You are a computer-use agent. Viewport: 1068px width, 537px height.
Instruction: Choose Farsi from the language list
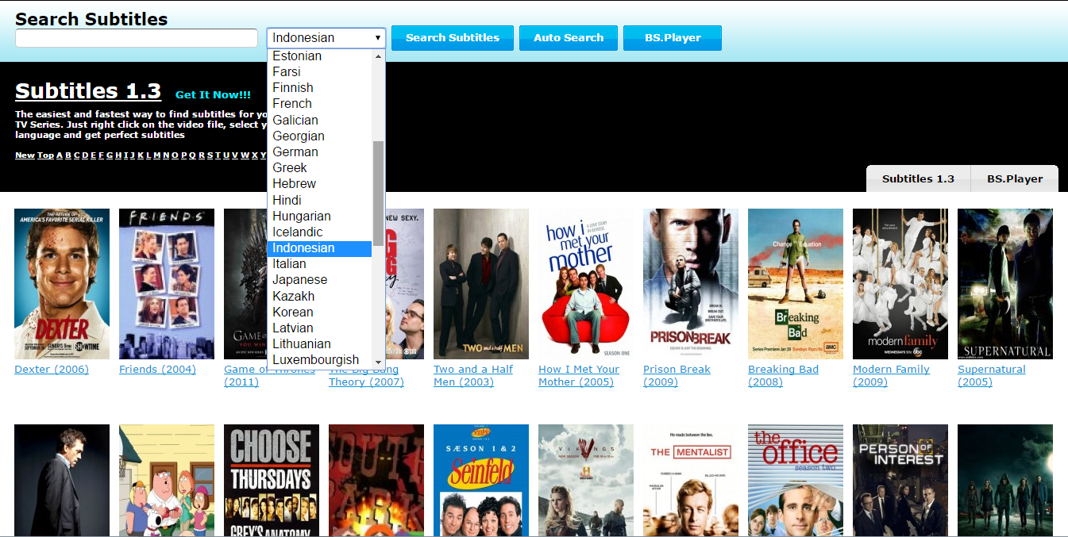click(320, 72)
